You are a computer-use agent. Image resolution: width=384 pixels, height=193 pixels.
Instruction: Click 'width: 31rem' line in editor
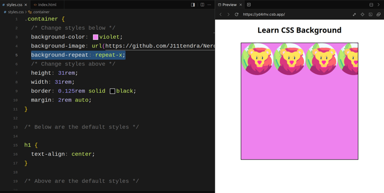tap(53, 82)
